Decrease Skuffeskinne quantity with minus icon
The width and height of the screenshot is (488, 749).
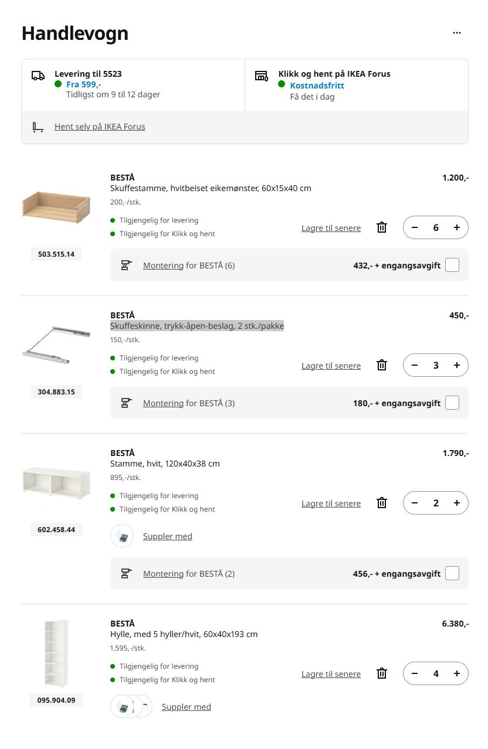point(415,365)
